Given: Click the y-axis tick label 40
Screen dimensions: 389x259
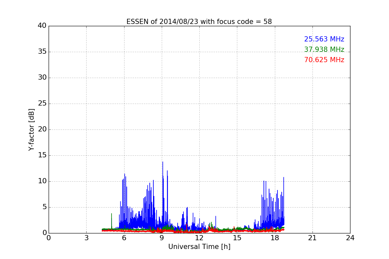Looking at the screenshot, I should [x=42, y=26].
